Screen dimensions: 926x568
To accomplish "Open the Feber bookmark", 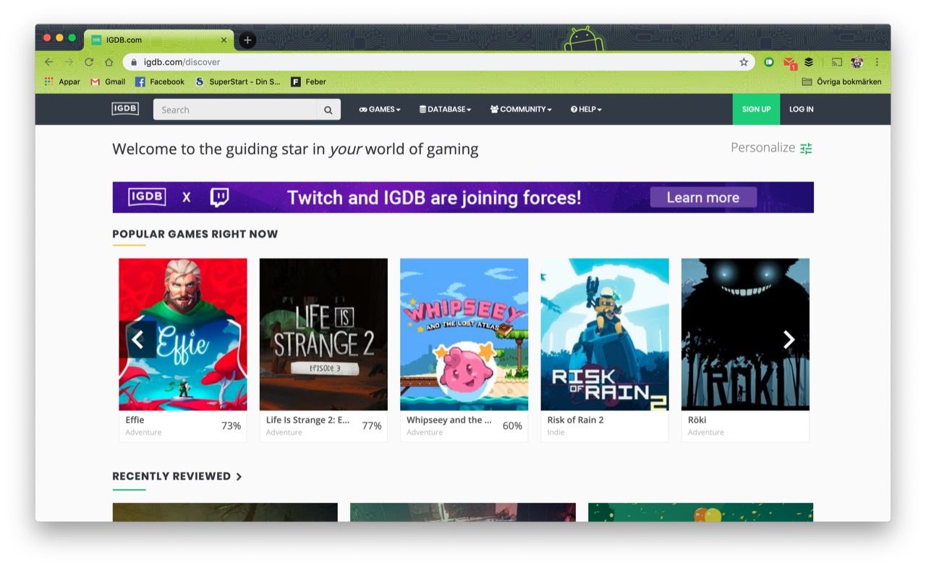I will 309,82.
